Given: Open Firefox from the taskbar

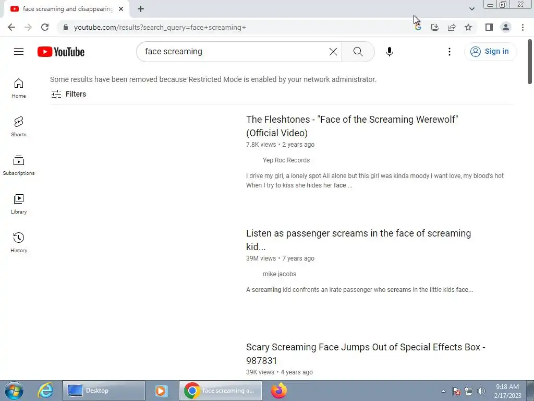Looking at the screenshot, I should coord(279,391).
